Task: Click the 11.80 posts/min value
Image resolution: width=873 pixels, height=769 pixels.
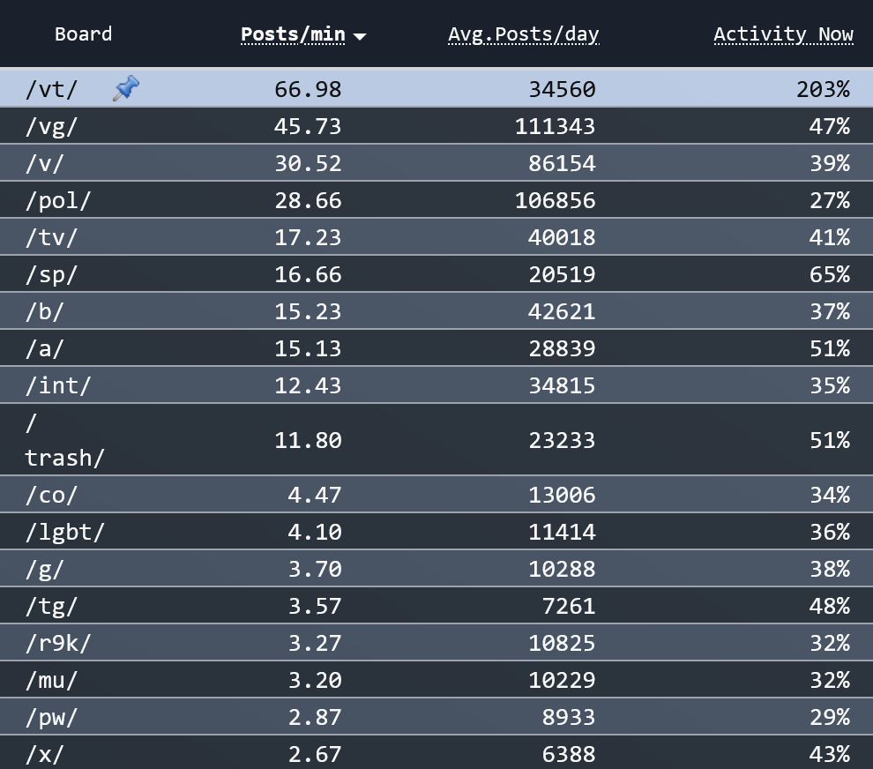Action: click(x=308, y=440)
